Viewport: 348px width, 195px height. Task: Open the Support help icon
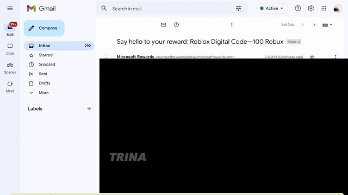(298, 9)
